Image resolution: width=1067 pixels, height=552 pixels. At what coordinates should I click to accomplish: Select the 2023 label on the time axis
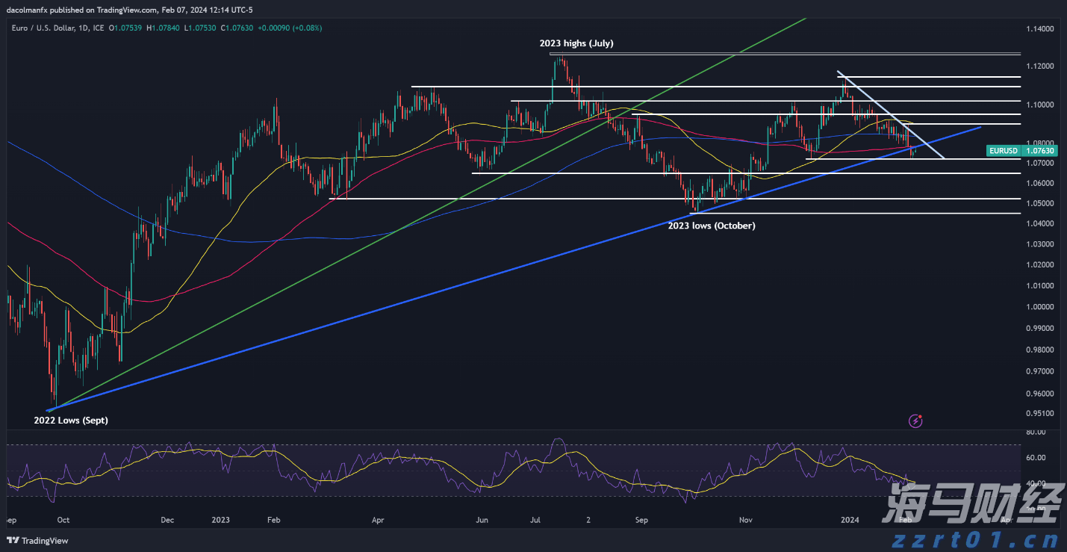[220, 520]
